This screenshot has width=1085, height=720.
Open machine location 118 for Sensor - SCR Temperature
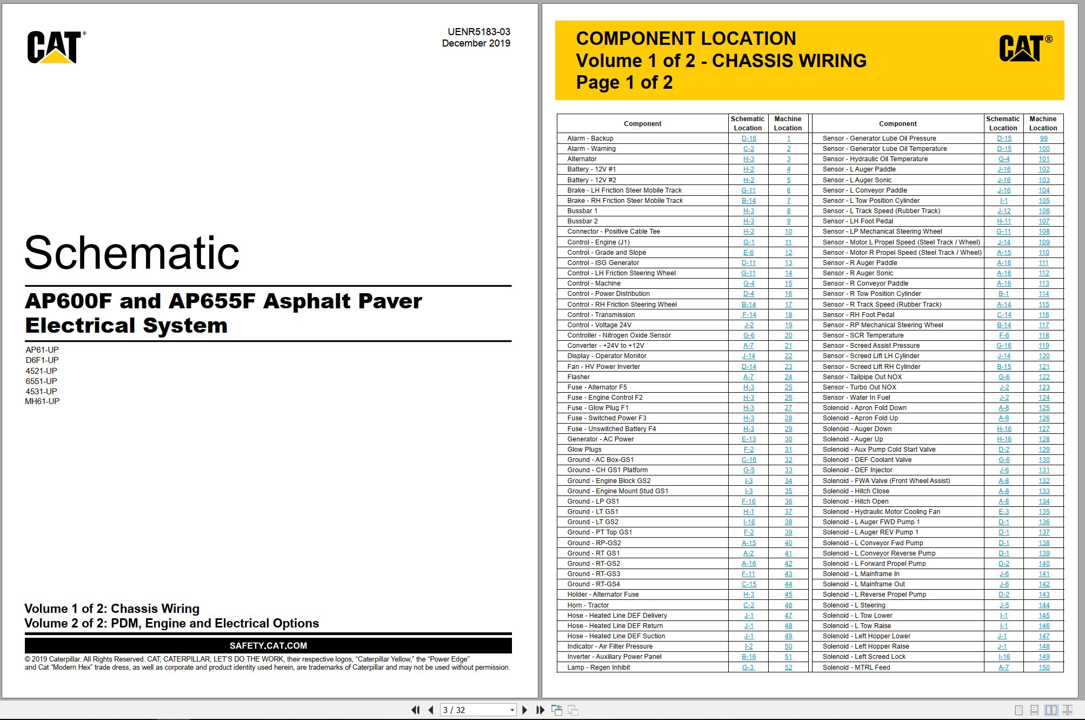pyautogui.click(x=1044, y=335)
